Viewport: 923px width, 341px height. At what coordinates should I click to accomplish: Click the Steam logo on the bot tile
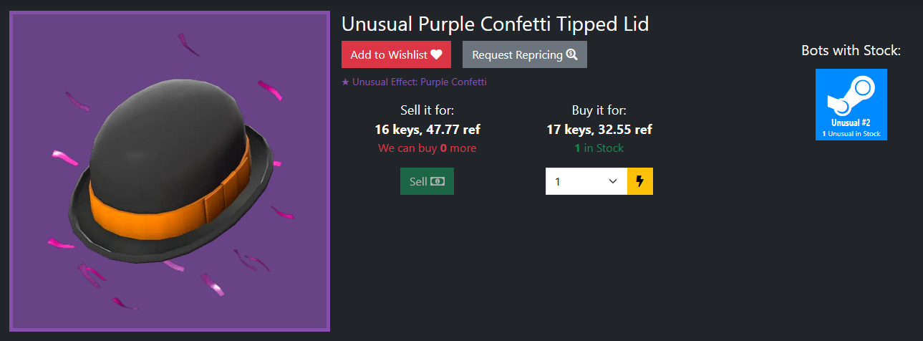pyautogui.click(x=851, y=96)
